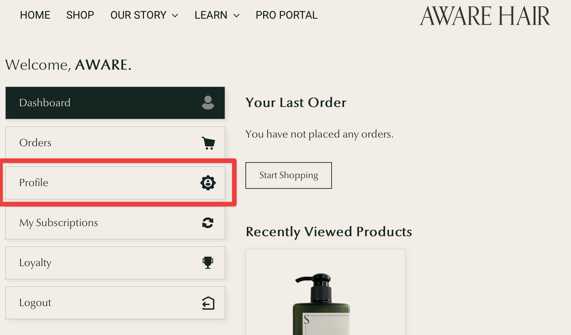Click the My Subscriptions refresh arrows icon
Viewport: 571px width, 335px height.
tap(208, 223)
